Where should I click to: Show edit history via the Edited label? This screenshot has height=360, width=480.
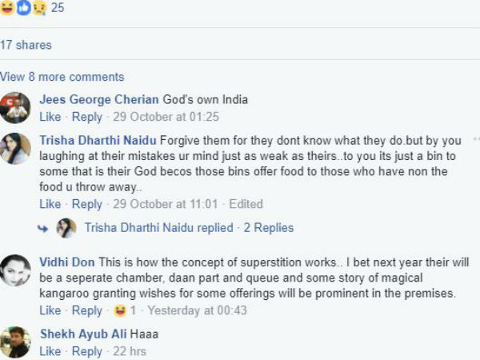(x=245, y=204)
